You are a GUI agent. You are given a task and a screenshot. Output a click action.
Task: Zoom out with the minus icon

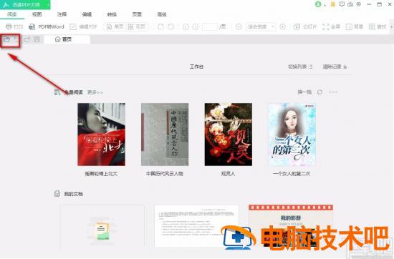239,26
